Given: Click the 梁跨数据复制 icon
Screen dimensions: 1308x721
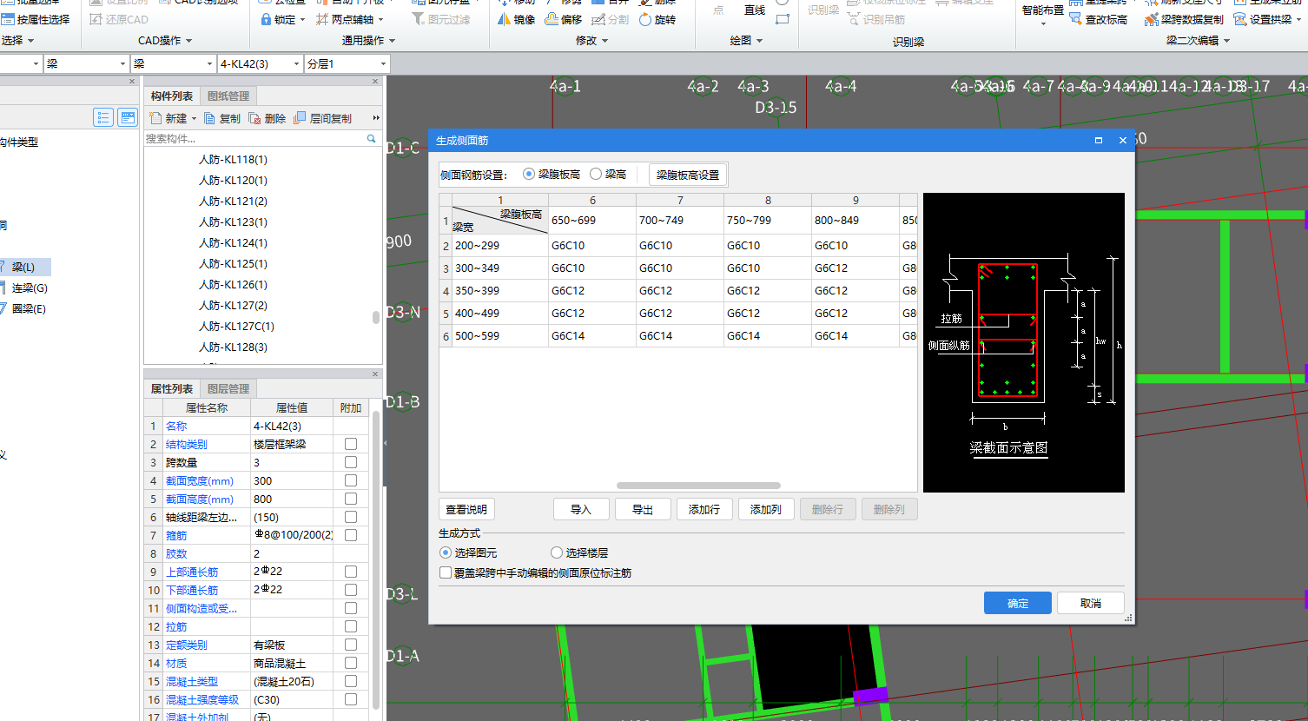Looking at the screenshot, I should pos(1152,19).
